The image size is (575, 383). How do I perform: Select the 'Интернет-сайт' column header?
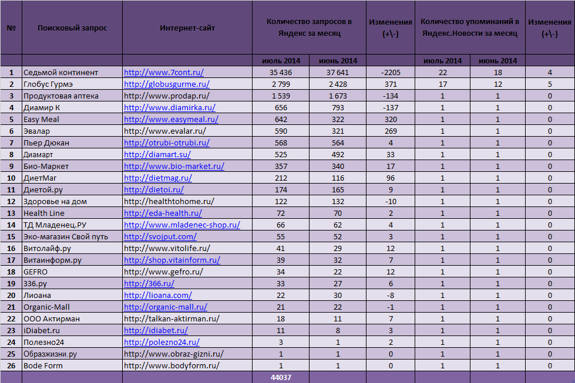click(x=187, y=28)
